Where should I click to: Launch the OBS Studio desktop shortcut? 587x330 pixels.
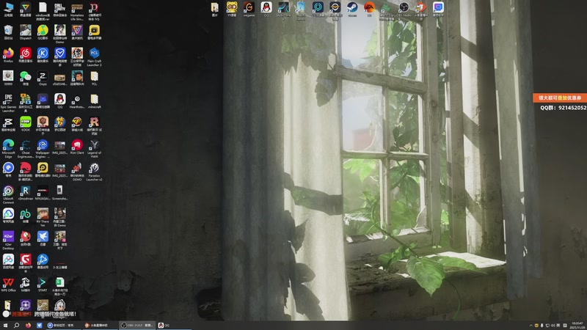(x=404, y=9)
